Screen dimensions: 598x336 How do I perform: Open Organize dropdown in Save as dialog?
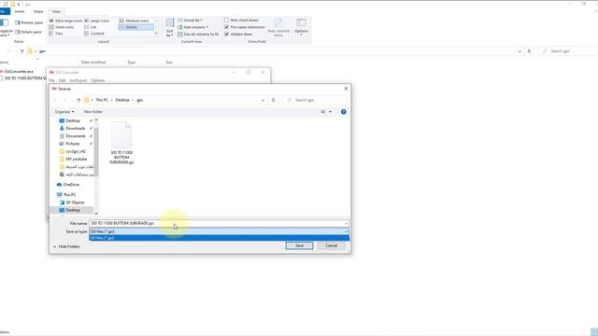[x=64, y=112]
